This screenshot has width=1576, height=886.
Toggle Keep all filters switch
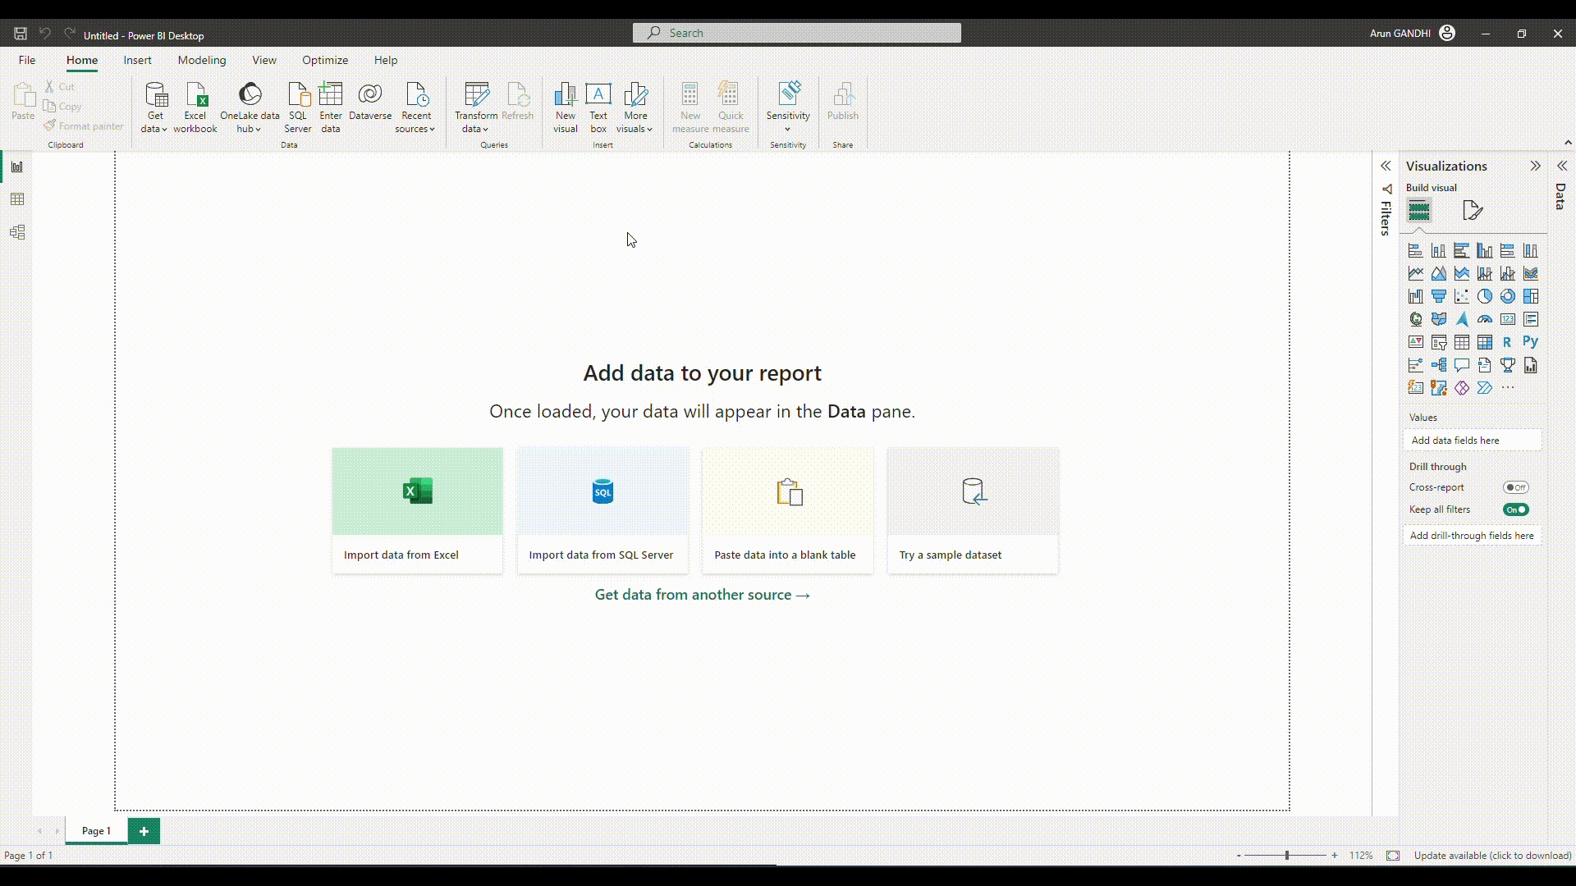tap(1516, 509)
